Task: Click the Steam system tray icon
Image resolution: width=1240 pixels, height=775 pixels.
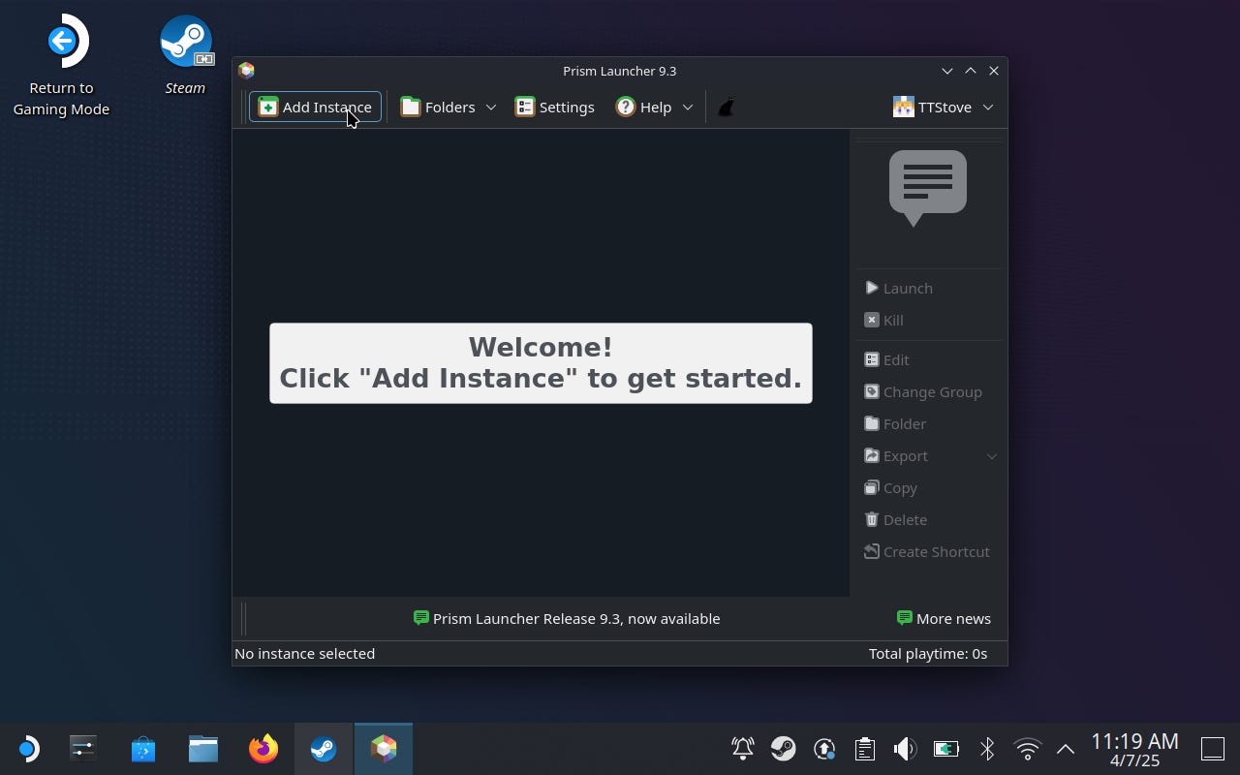Action: [784, 748]
